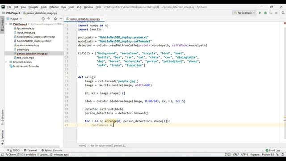Open the Refactor menu
286x161 pixels.
pyautogui.click(x=54, y=7)
